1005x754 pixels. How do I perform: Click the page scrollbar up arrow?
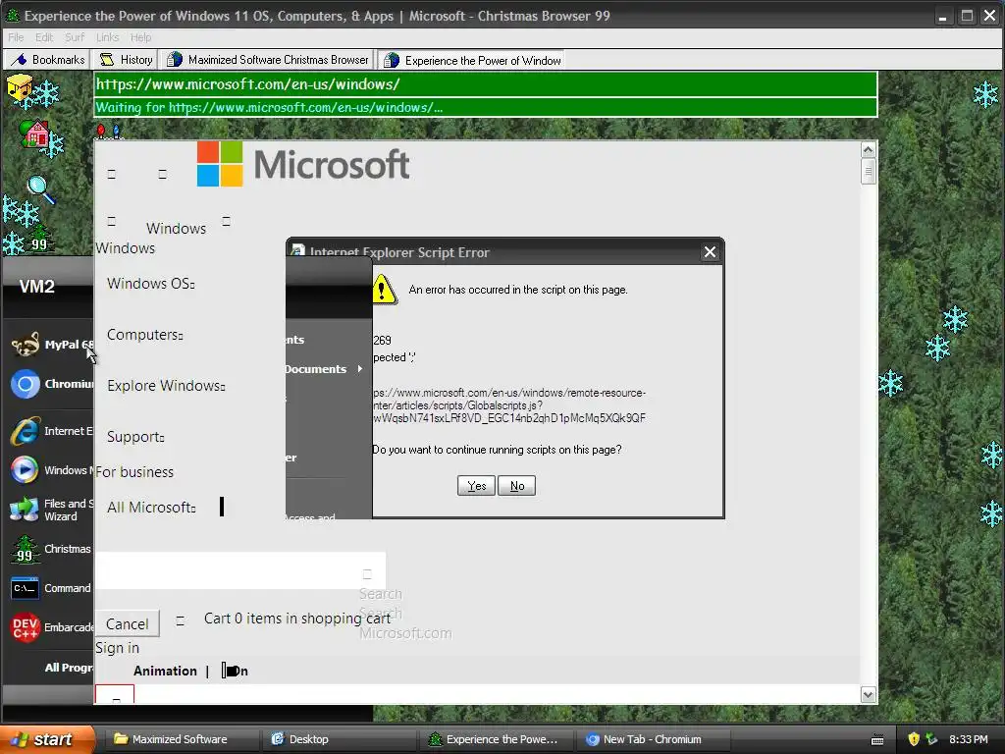pos(868,150)
